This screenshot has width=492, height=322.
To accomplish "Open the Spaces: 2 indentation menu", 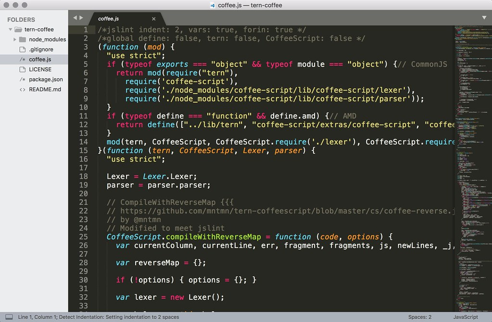I will coord(419,317).
